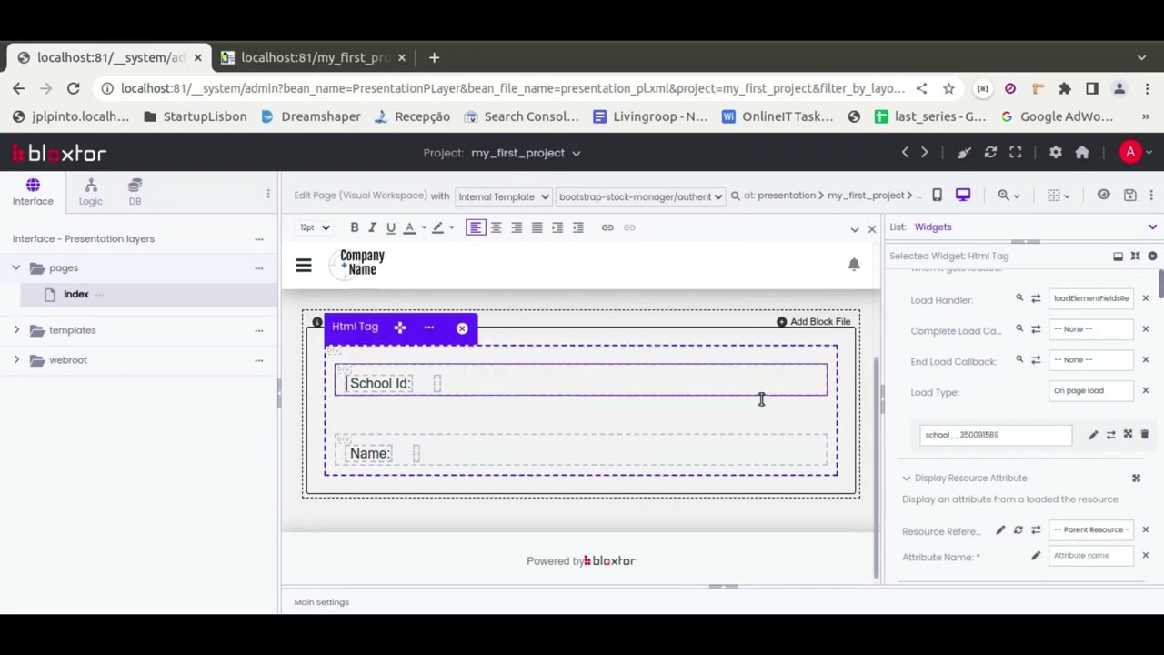Justify the text
The width and height of the screenshot is (1164, 655).
pos(537,227)
